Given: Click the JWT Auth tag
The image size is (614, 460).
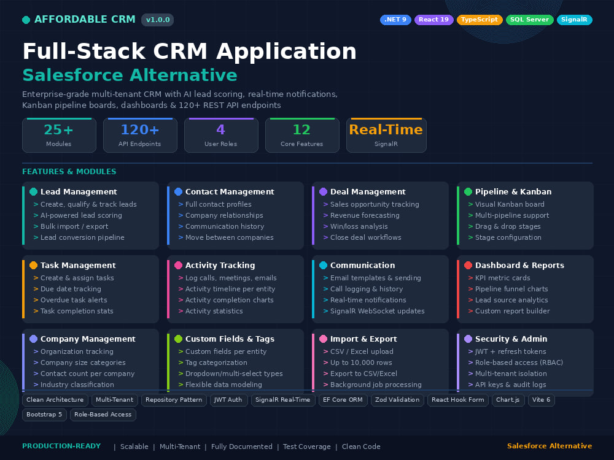Looking at the screenshot, I should (228, 400).
